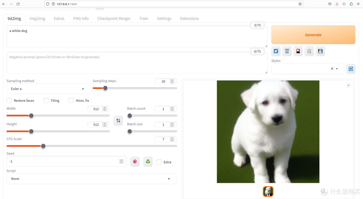Click the Batch size slider handle
This screenshot has height=199, width=363.
click(x=130, y=131)
